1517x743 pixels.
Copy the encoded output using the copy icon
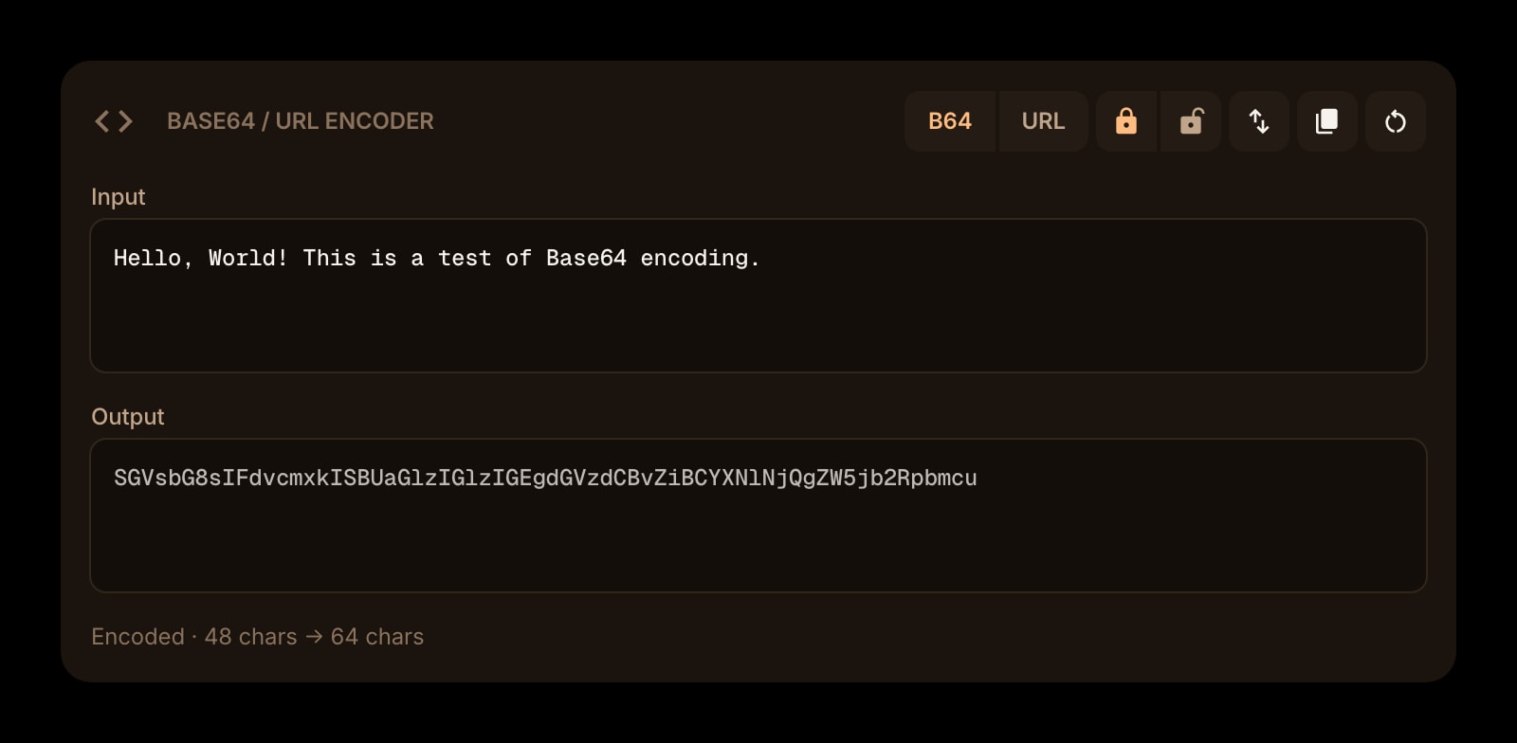point(1327,121)
